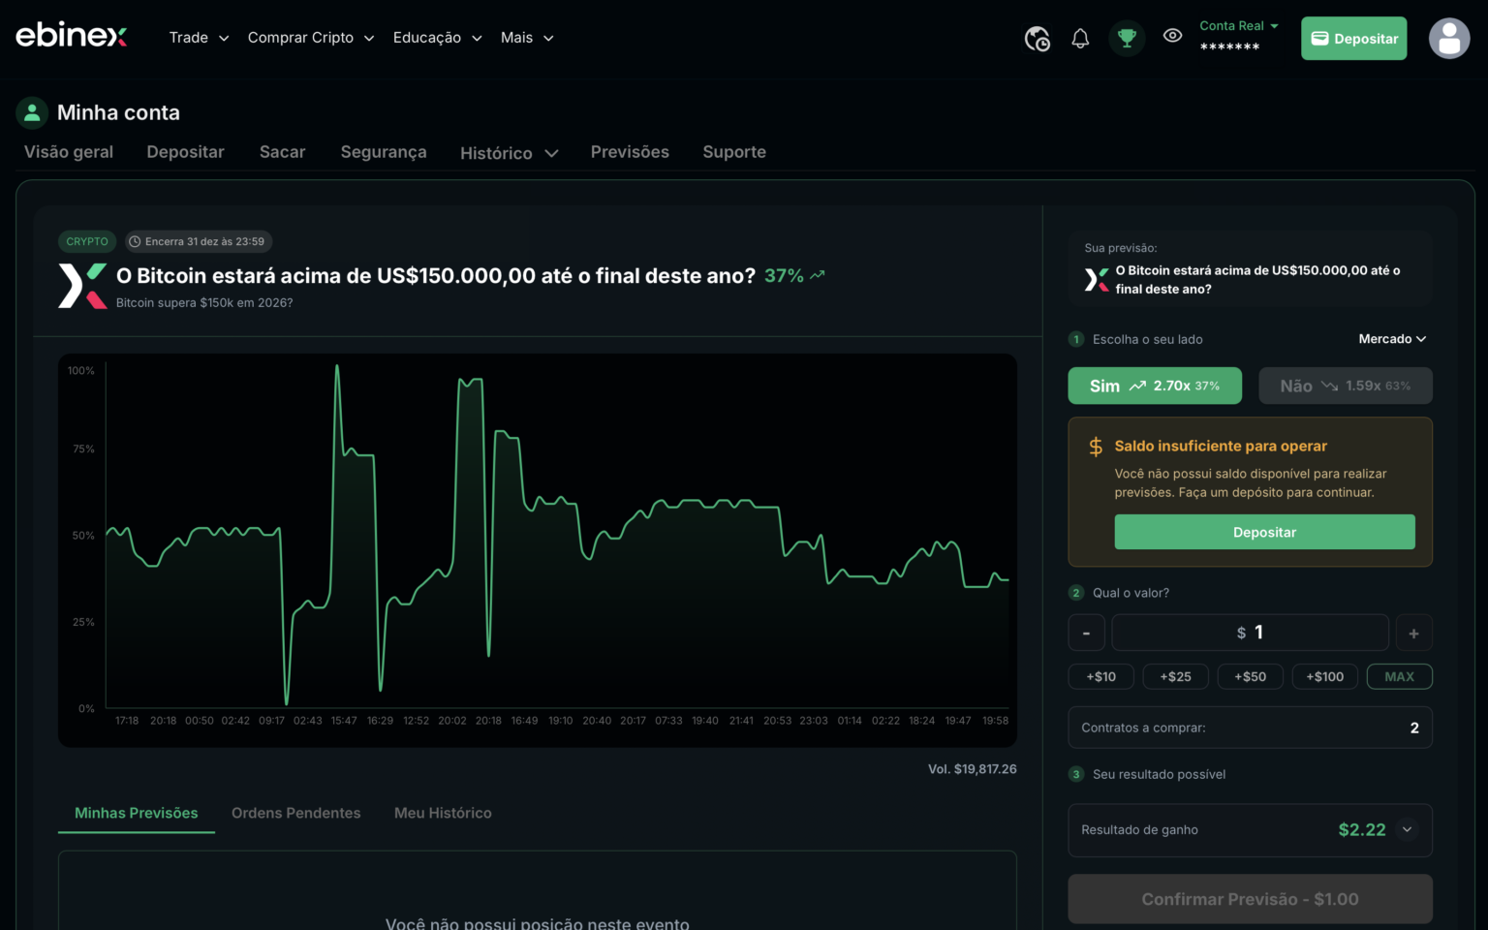Click the Minha conta person icon
The height and width of the screenshot is (930, 1488).
32,112
